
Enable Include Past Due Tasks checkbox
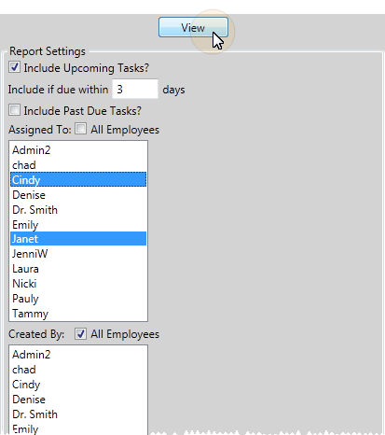point(14,110)
